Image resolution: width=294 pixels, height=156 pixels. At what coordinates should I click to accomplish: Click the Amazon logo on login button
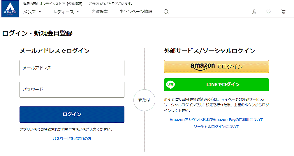pos(203,66)
